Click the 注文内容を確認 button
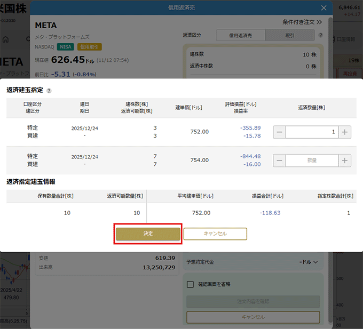The height and width of the screenshot is (329, 363). [253, 301]
